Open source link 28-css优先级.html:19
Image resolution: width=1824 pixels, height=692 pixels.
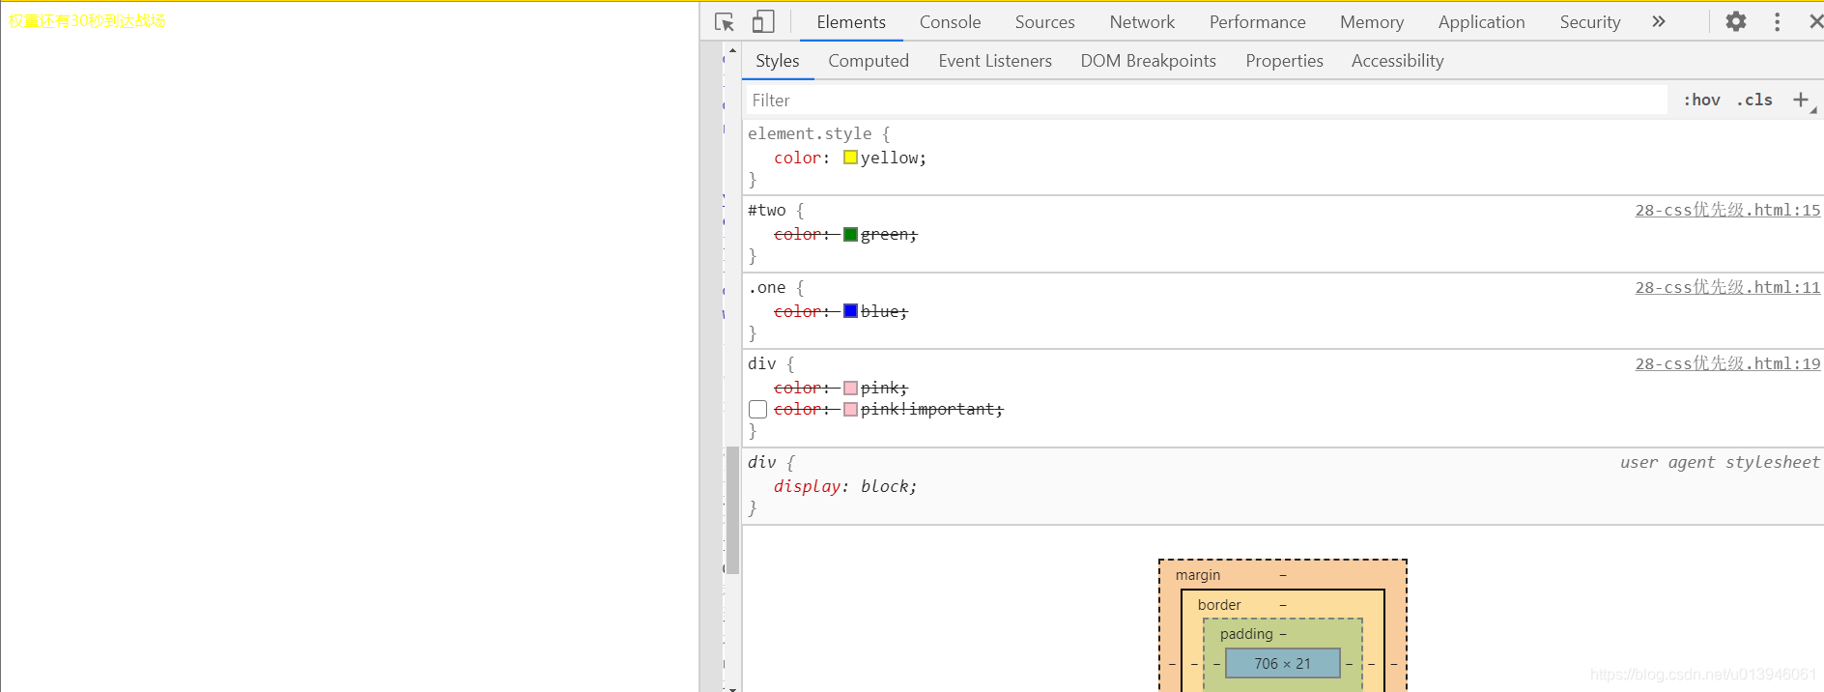tap(1727, 363)
